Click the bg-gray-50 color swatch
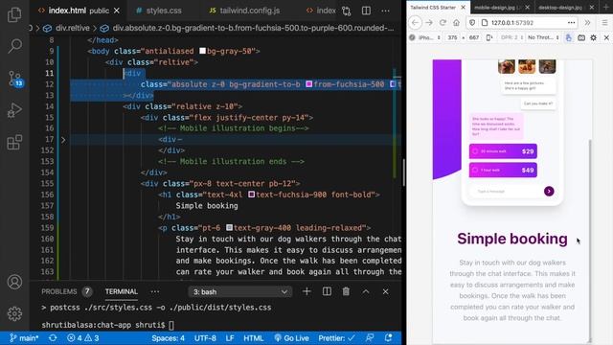 pyautogui.click(x=202, y=51)
